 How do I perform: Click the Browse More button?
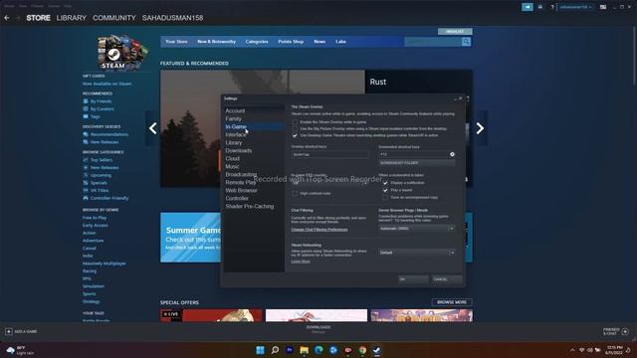click(x=452, y=302)
